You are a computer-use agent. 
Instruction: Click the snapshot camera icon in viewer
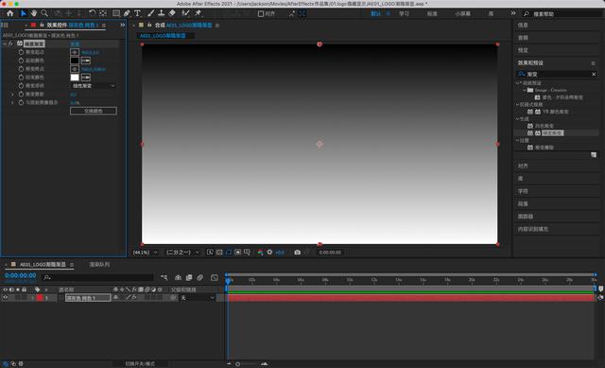pos(297,253)
